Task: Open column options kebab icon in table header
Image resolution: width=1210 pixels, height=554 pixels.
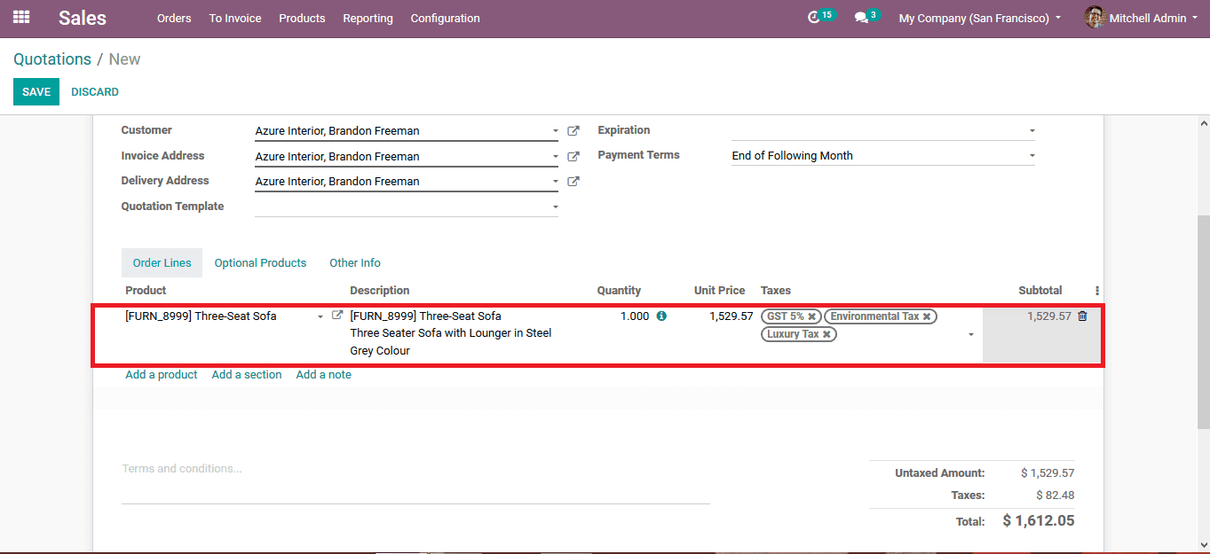Action: click(1097, 291)
